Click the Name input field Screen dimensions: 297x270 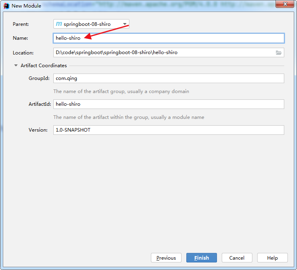click(169, 38)
